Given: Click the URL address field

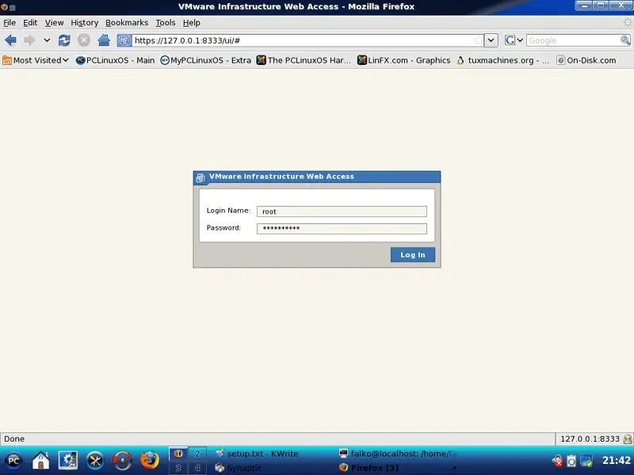Looking at the screenshot, I should tap(303, 40).
